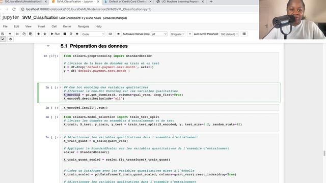Open the Kernel menu

[67, 26]
